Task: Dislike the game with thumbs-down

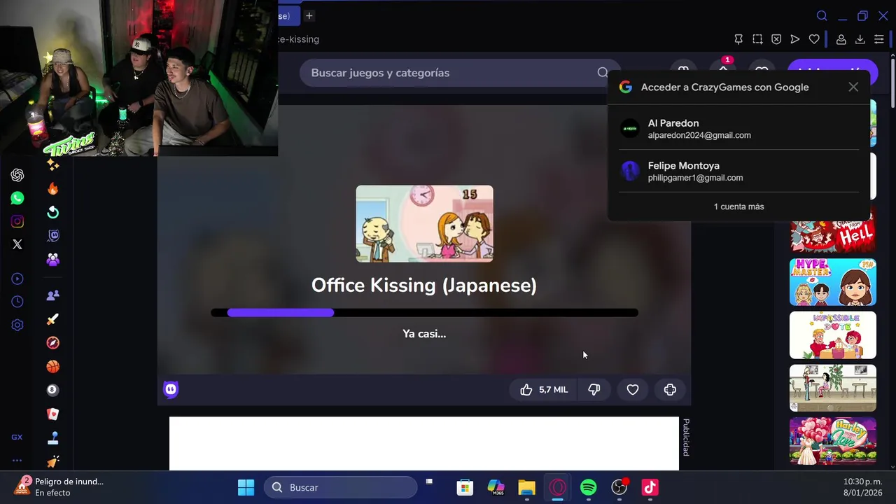Action: click(x=594, y=390)
